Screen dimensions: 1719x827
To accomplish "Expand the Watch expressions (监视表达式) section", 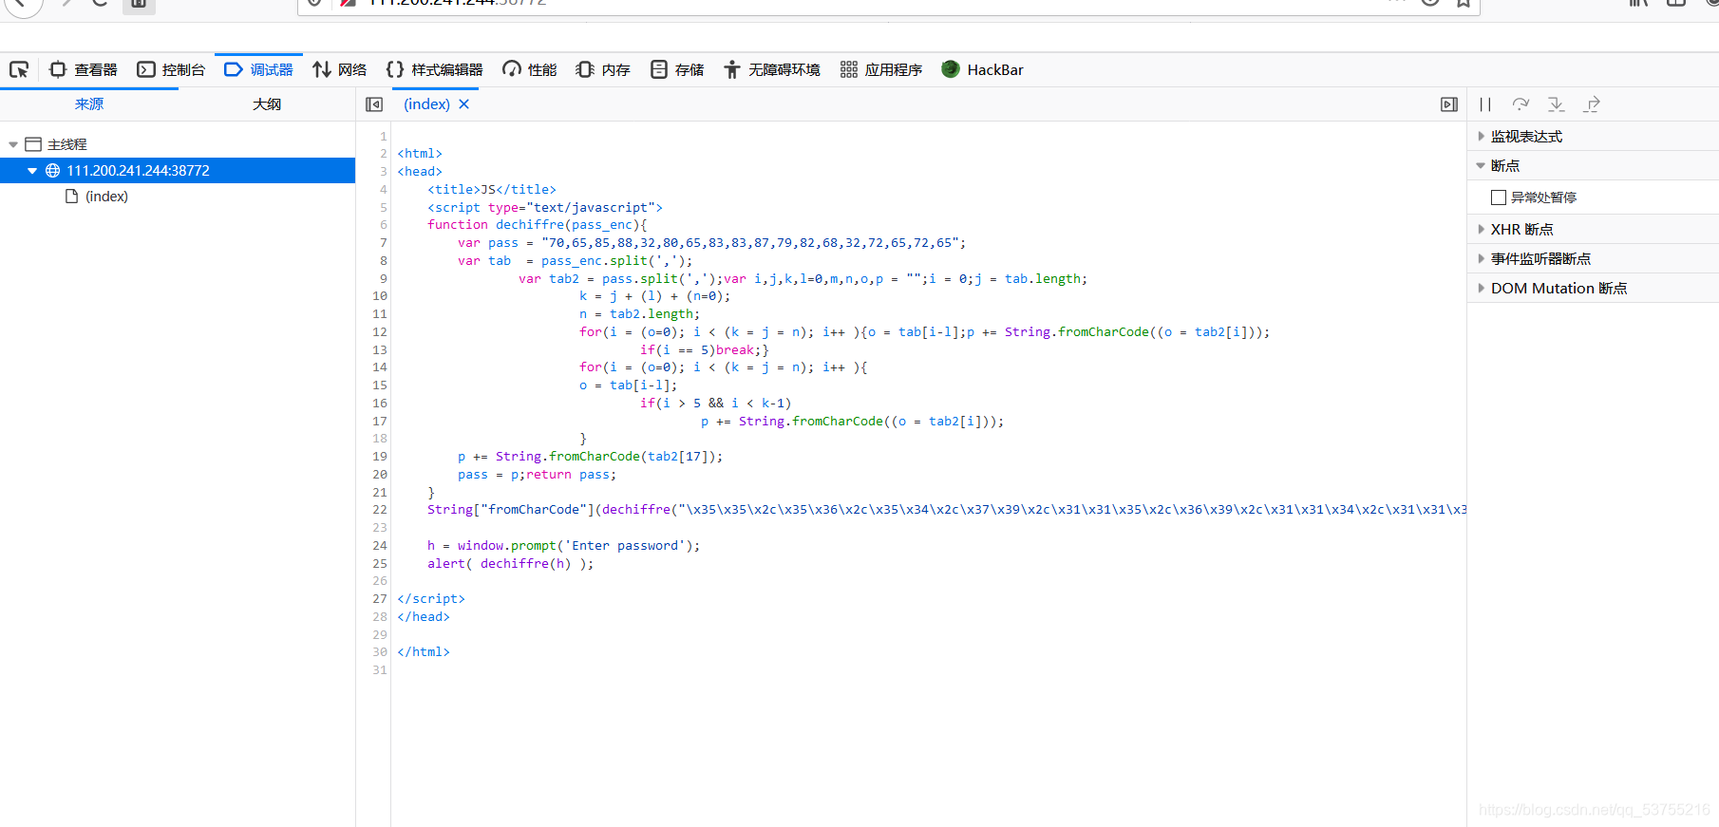I will pos(1593,137).
